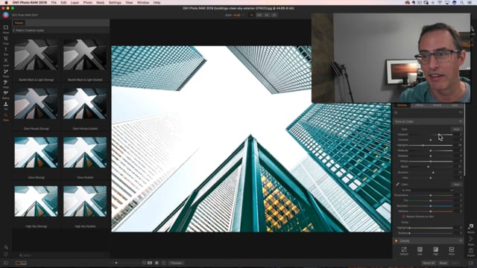The width and height of the screenshot is (477, 268).
Task: Open the Photo menu
Action: (88, 2)
